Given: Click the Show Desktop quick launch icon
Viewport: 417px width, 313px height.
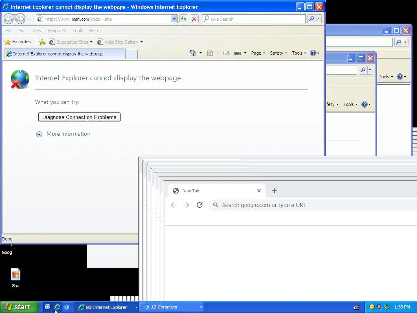Looking at the screenshot, I should coord(48,307).
